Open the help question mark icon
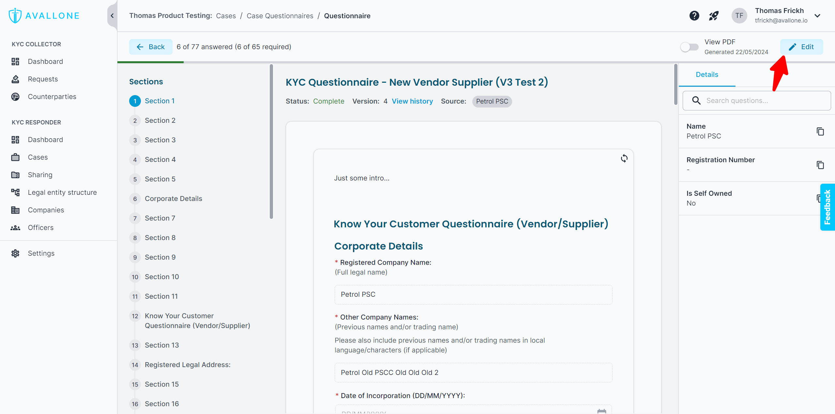This screenshot has width=835, height=414. [694, 16]
